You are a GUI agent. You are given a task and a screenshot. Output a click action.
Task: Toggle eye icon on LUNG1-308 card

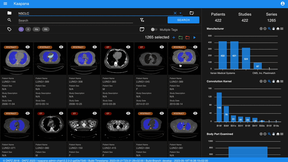pyautogui.click(x=95, y=47)
